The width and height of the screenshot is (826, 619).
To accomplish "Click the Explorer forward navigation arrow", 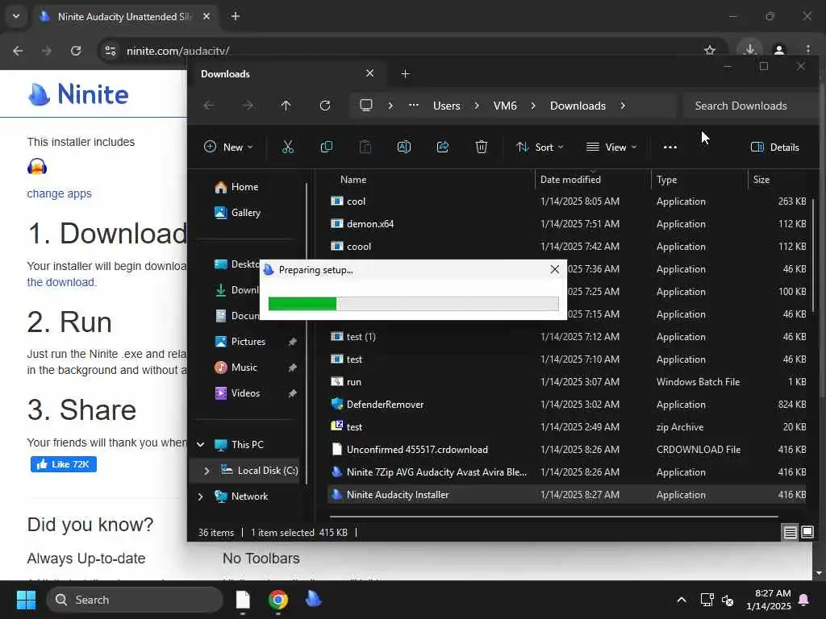I will pyautogui.click(x=247, y=106).
